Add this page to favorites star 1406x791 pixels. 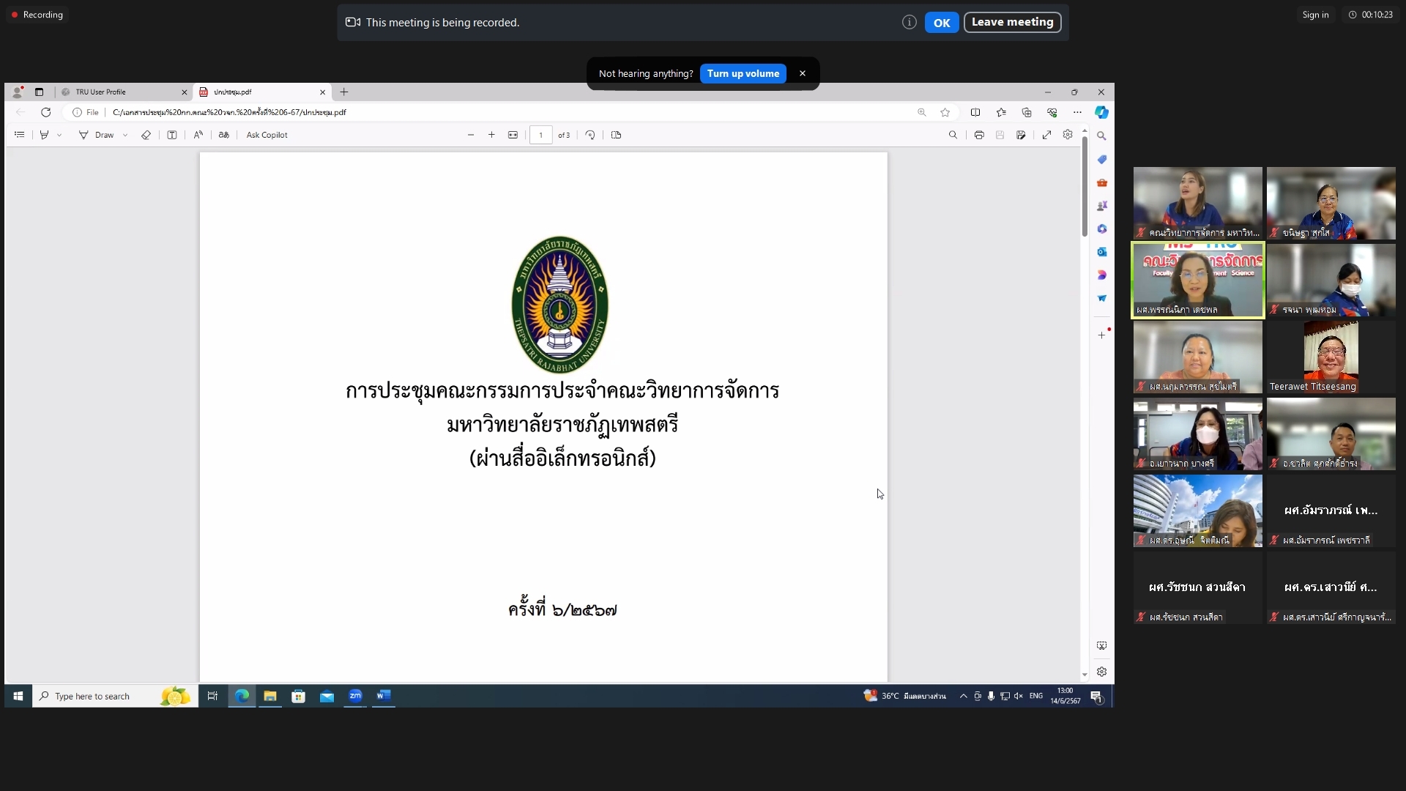[945, 112]
